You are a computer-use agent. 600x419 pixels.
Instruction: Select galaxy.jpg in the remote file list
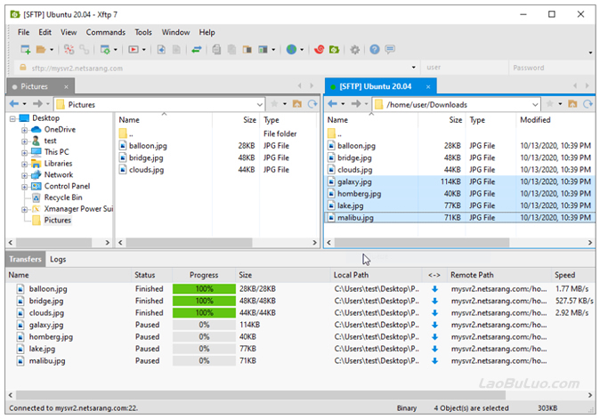(354, 181)
